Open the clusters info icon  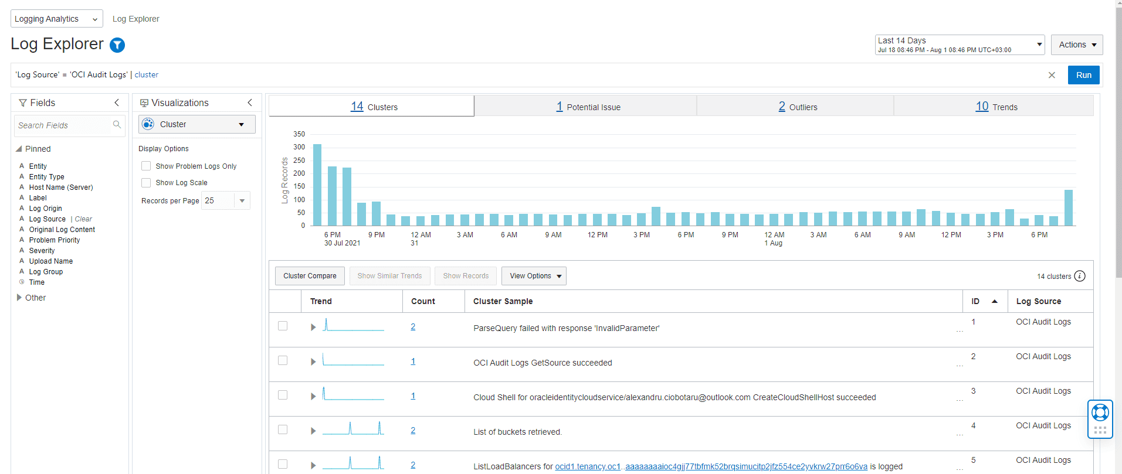[x=1080, y=276]
